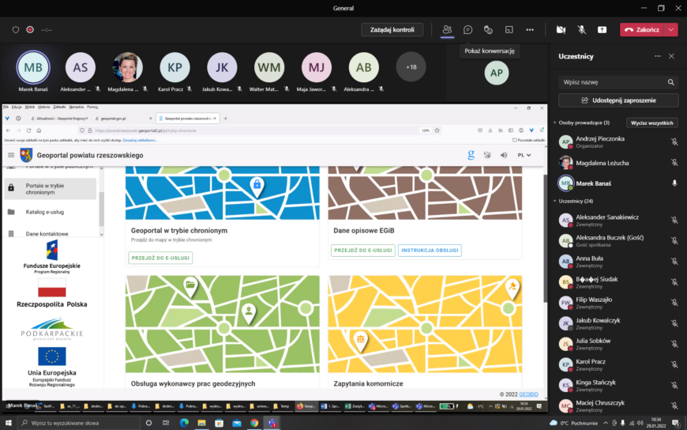Click the MB avatar of Marek Banaś

point(33,67)
